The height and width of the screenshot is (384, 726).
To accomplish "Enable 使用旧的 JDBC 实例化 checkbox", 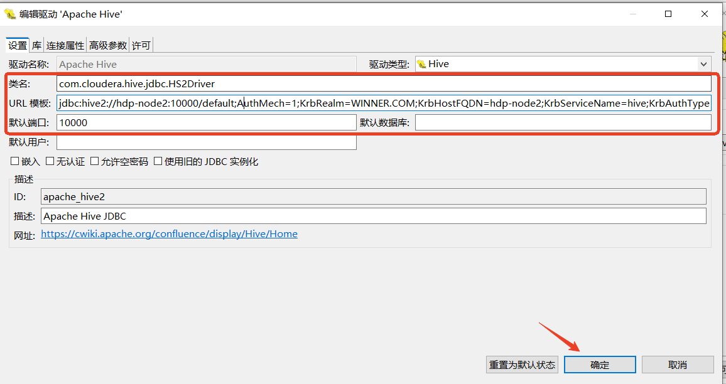I will point(158,161).
